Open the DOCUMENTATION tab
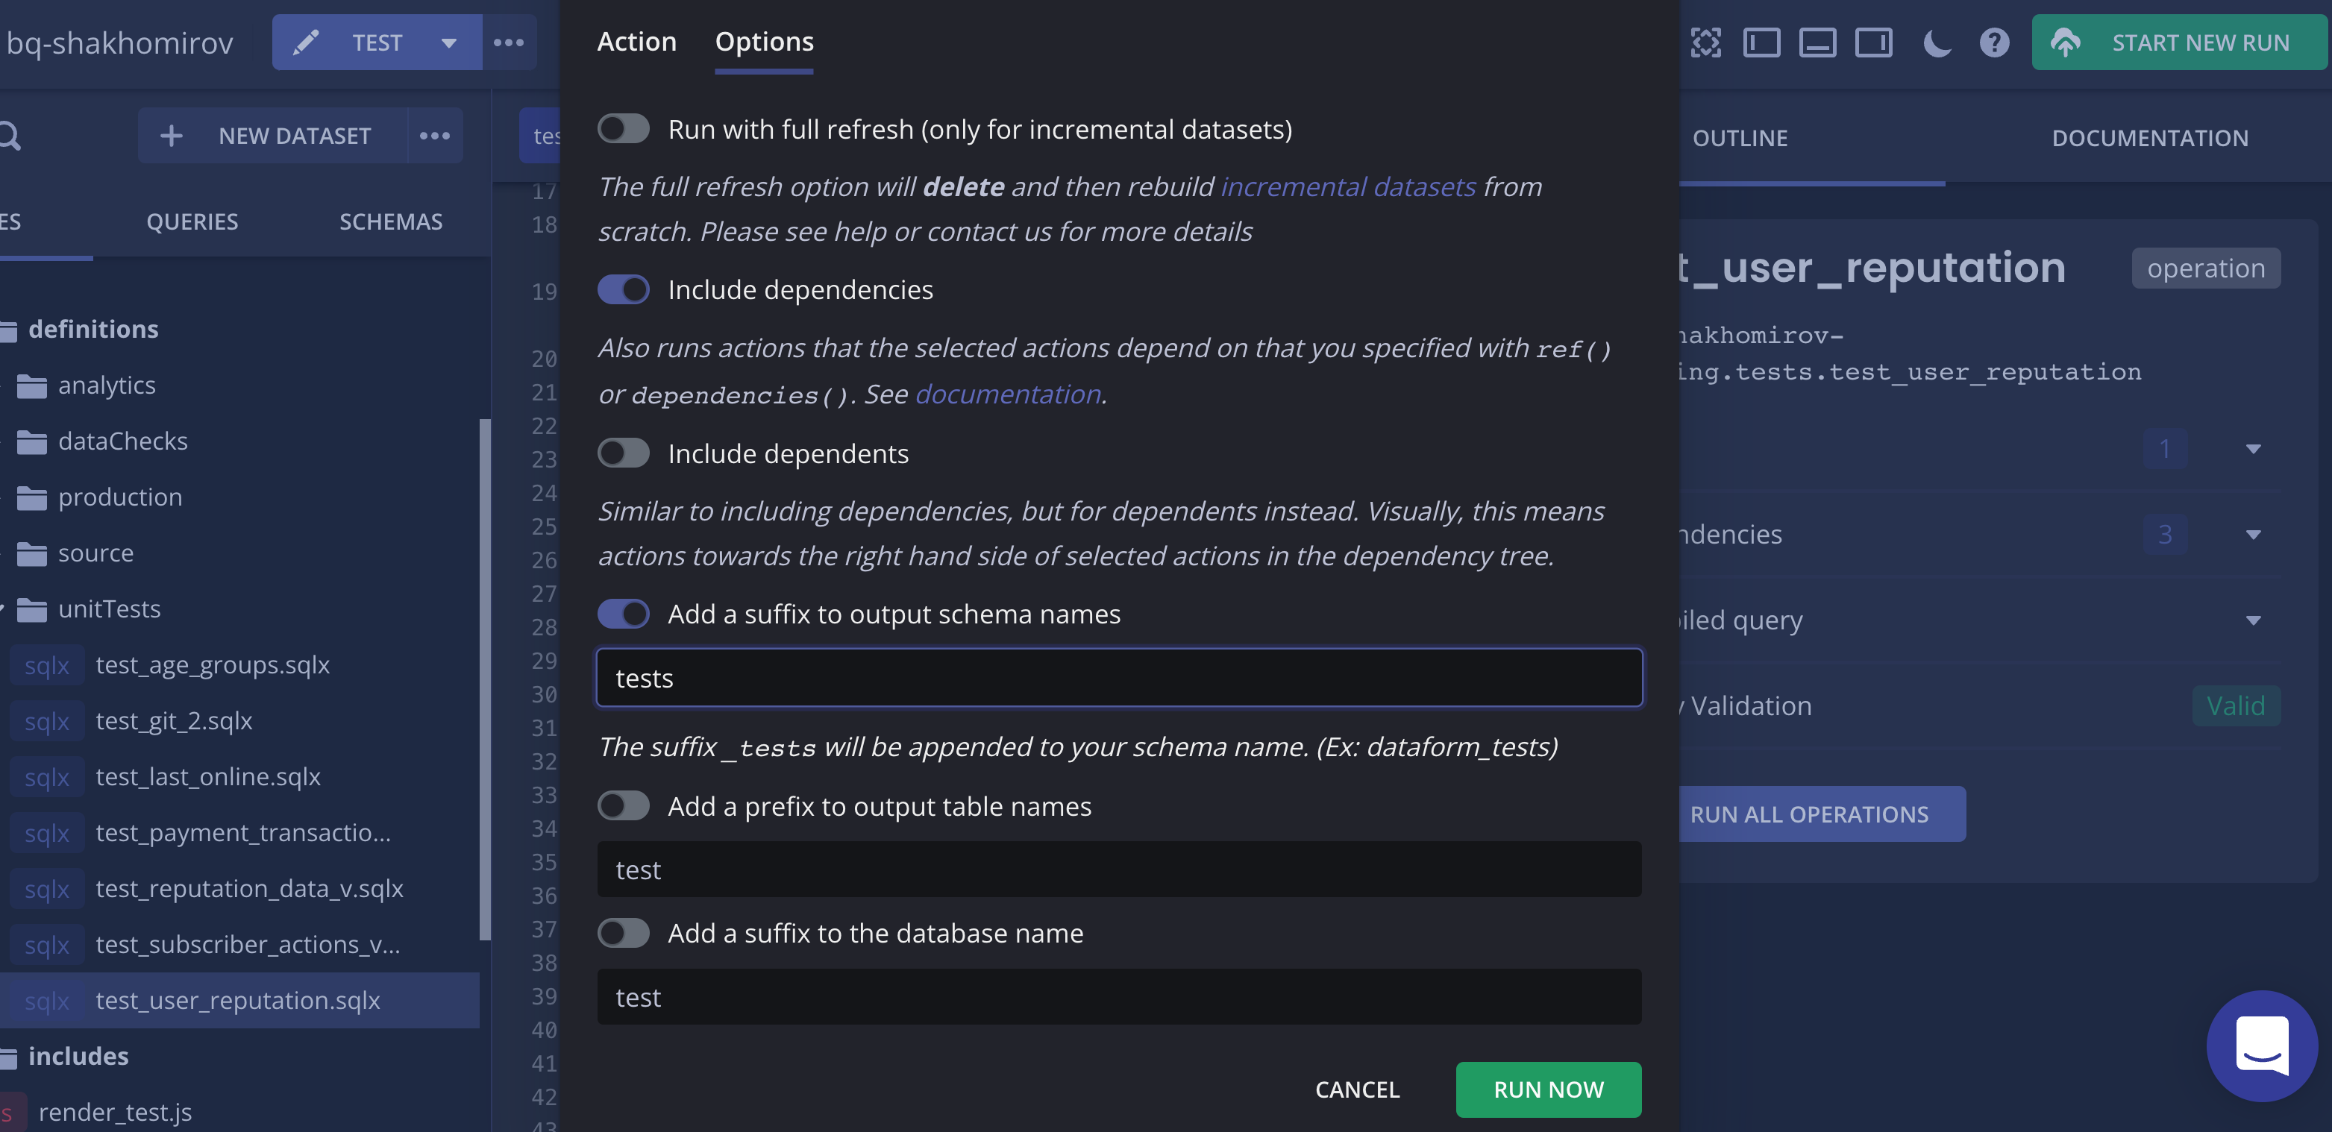 2149,137
